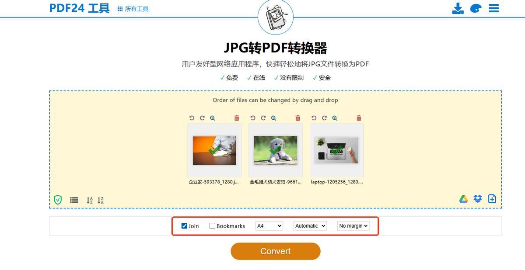Image resolution: width=525 pixels, height=270 pixels.
Task: Open the A4 page size dropdown
Action: (269, 226)
